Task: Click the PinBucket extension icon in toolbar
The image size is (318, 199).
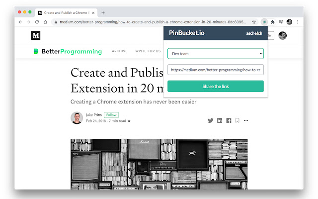Action: [x=264, y=22]
